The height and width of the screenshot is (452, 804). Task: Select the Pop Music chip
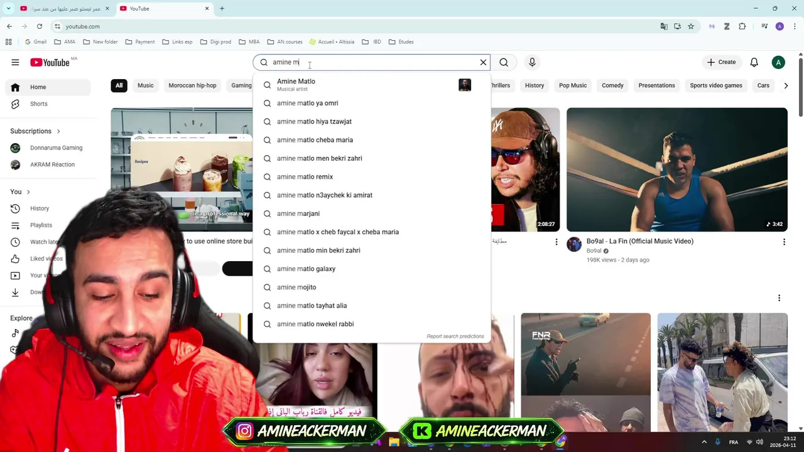click(x=573, y=85)
